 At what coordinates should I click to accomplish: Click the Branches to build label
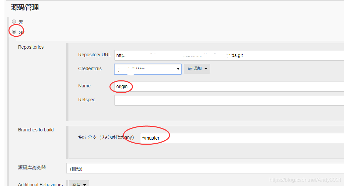click(36, 130)
